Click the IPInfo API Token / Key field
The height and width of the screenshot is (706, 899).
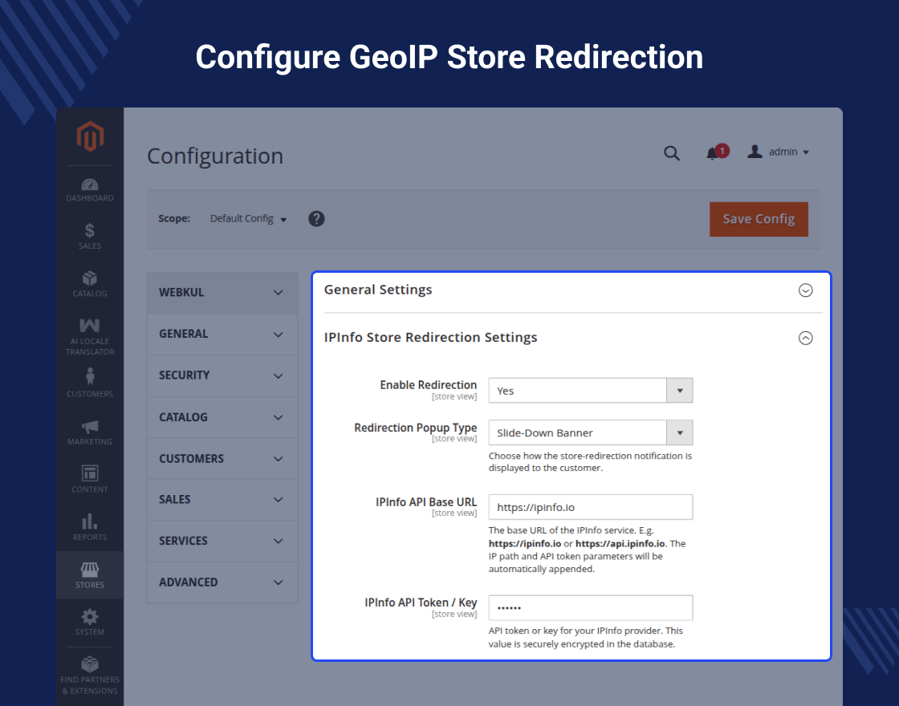pyautogui.click(x=591, y=608)
